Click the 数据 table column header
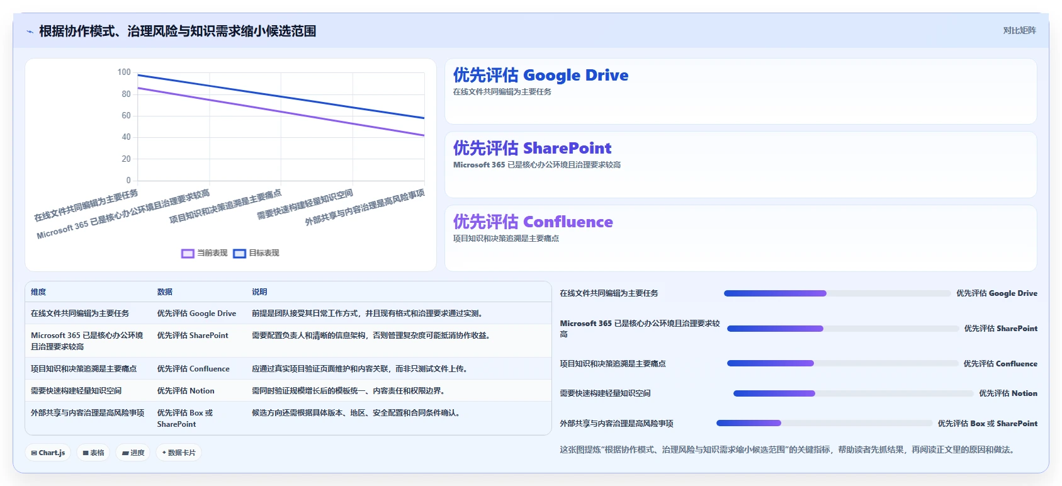This screenshot has width=1062, height=486. coord(165,292)
